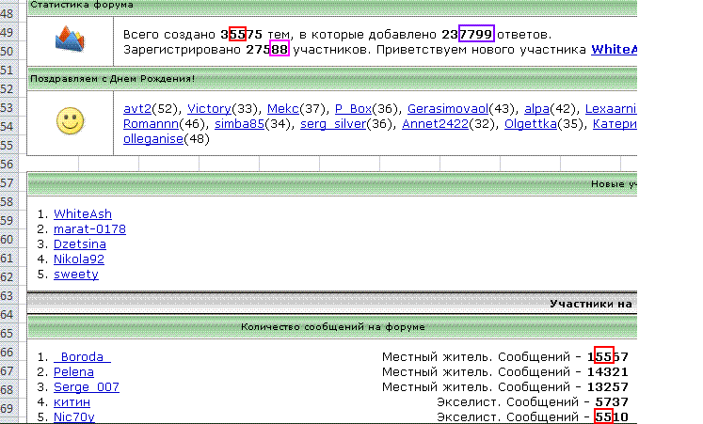Click the message count 13257

click(608, 386)
